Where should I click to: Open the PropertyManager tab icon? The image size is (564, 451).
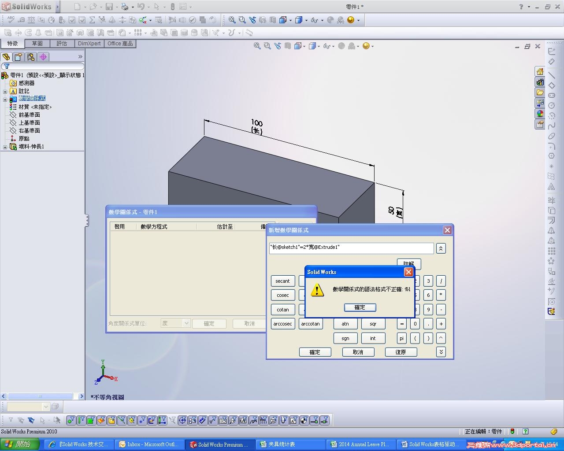(x=19, y=57)
